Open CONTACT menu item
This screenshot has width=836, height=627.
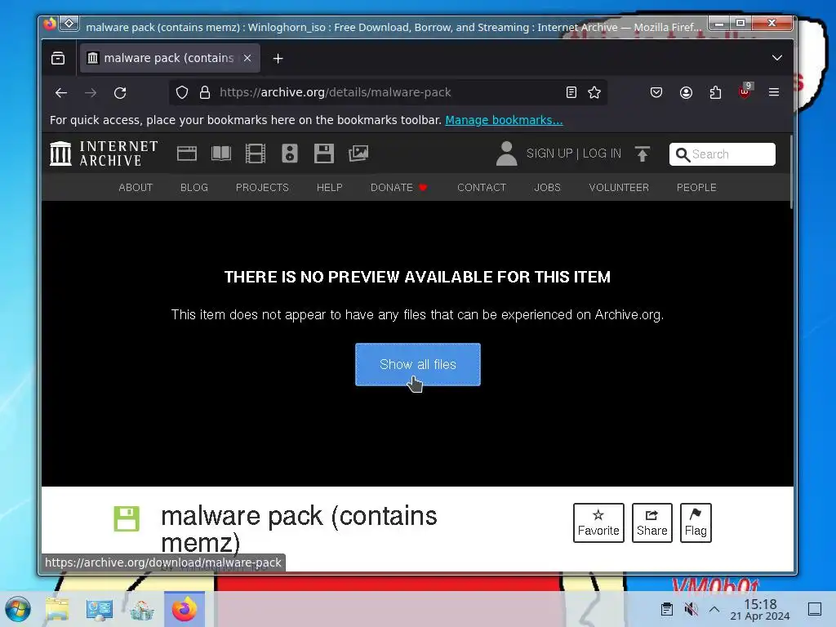tap(482, 188)
